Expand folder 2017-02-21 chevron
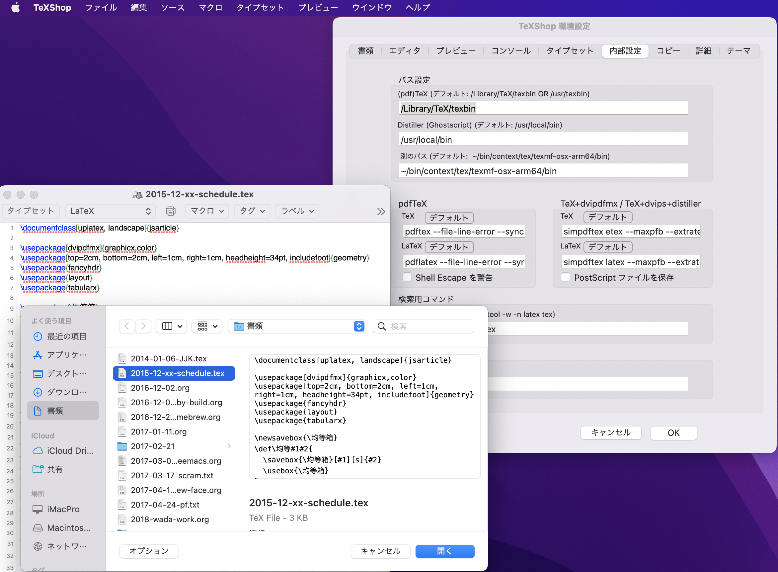 (229, 446)
